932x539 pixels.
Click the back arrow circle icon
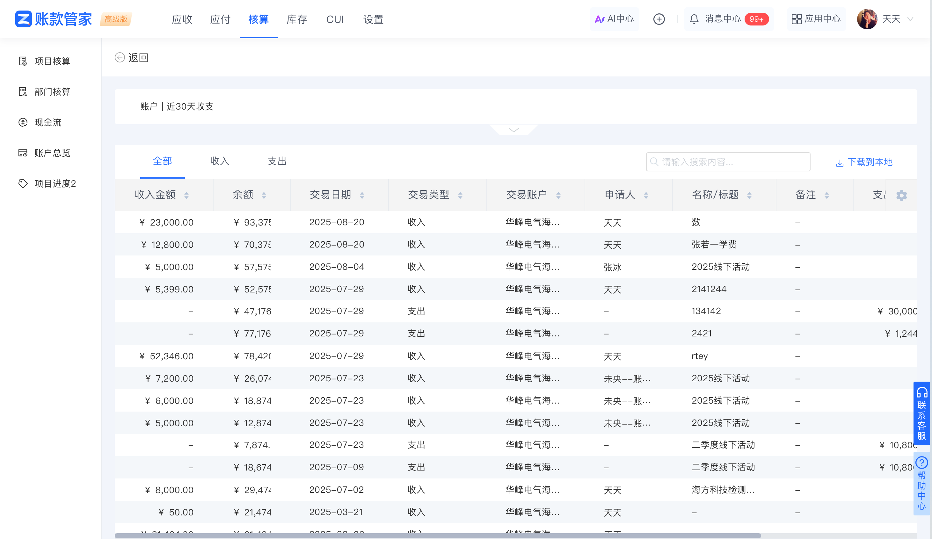pos(120,57)
